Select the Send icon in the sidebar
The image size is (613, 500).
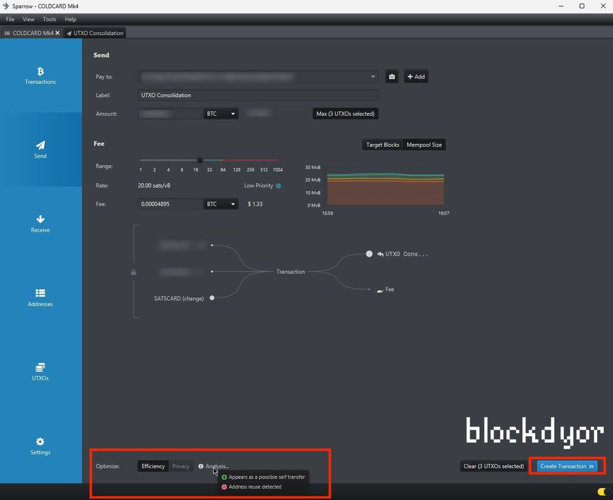(40, 150)
